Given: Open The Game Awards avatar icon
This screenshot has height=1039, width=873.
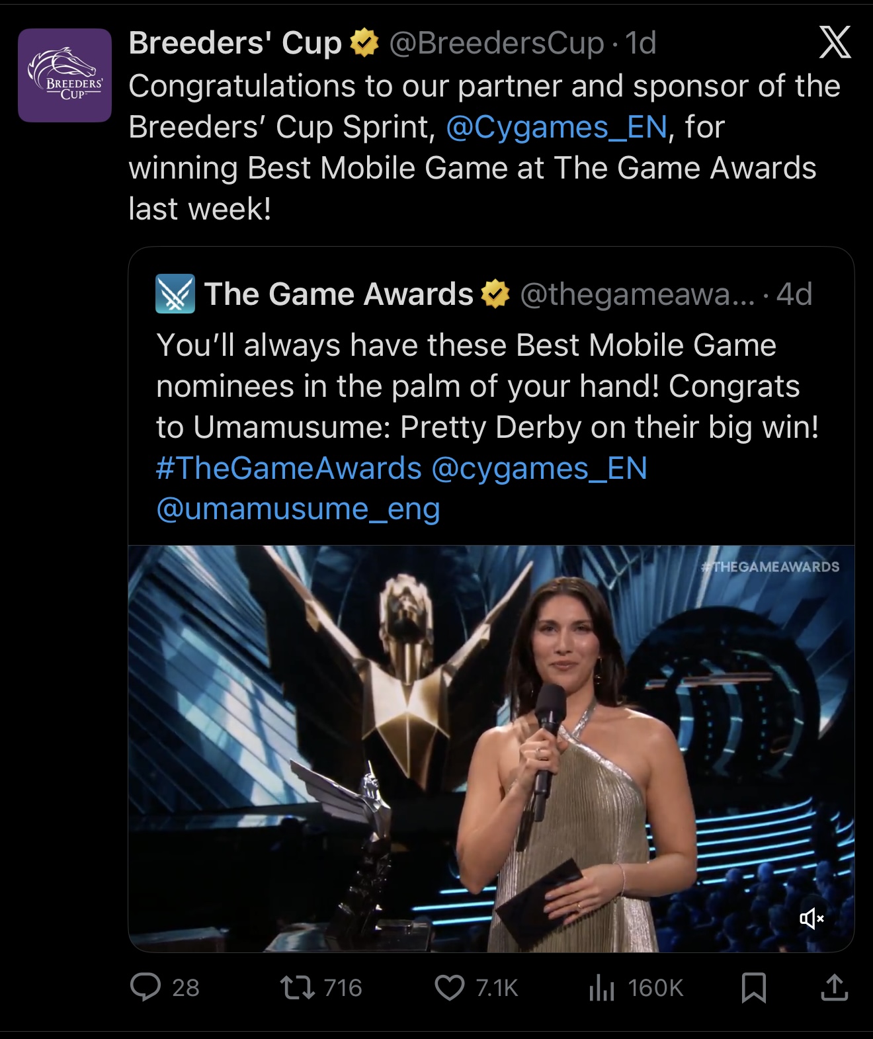Looking at the screenshot, I should 175,294.
